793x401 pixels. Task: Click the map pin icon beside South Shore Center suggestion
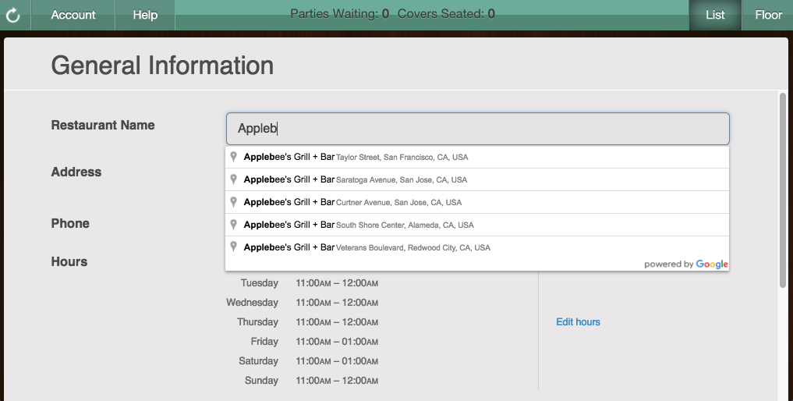point(233,225)
